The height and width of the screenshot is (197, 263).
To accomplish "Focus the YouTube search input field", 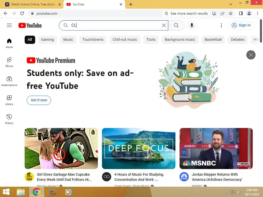I will pyautogui.click(x=114, y=25).
